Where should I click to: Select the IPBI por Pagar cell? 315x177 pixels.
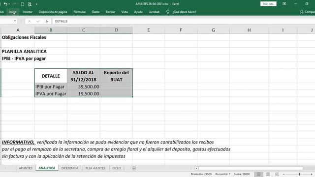(x=51, y=87)
